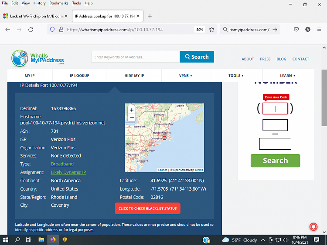Open the Help menu
Image resolution: width=327 pixels, height=245 pixels.
click(x=89, y=3)
